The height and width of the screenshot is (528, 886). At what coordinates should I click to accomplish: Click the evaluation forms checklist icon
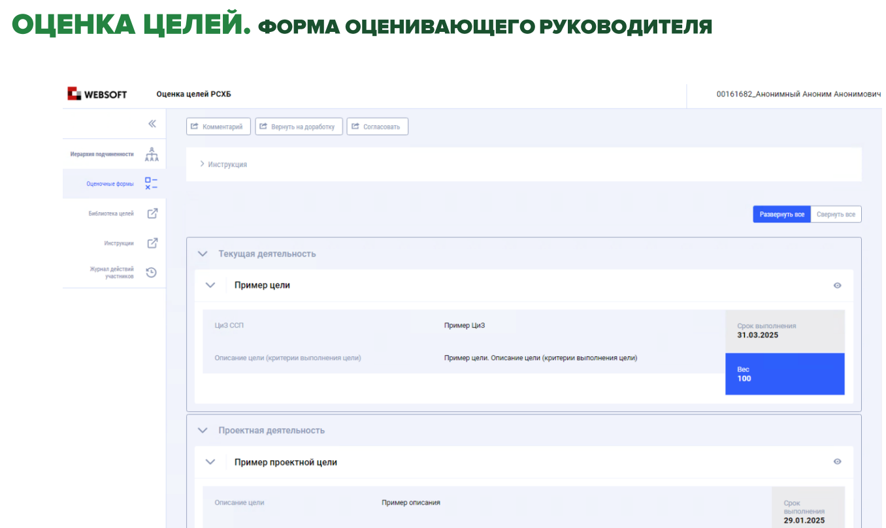pos(152,184)
